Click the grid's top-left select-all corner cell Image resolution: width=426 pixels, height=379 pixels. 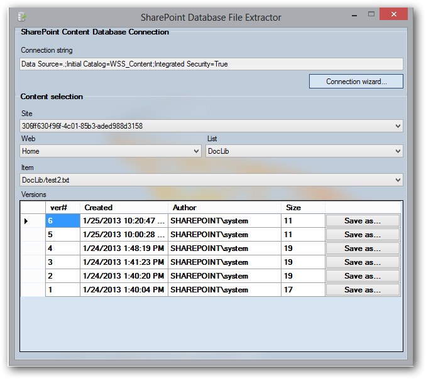[33, 208]
